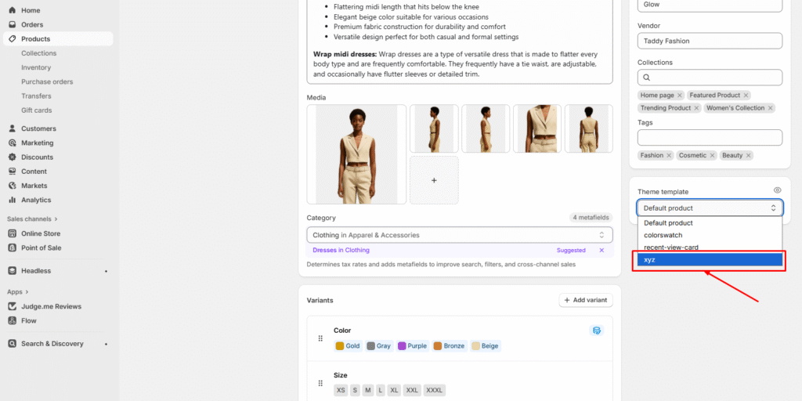Open the Category dropdown for Clothing
802x401 pixels.
pos(459,235)
